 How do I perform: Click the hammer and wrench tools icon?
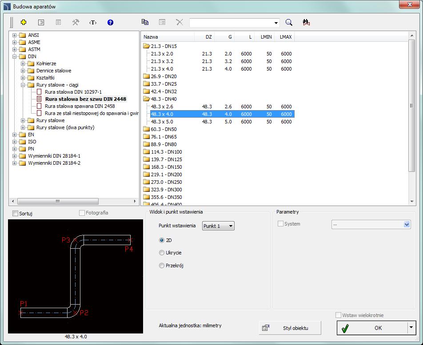76,22
